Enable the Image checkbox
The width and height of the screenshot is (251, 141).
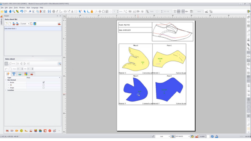pyautogui.click(x=44, y=88)
